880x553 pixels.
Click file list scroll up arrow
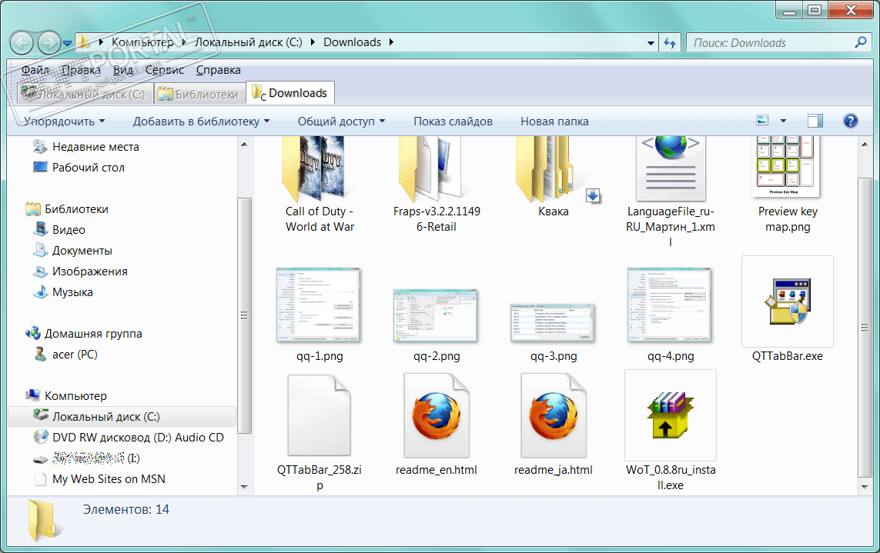coord(865,144)
